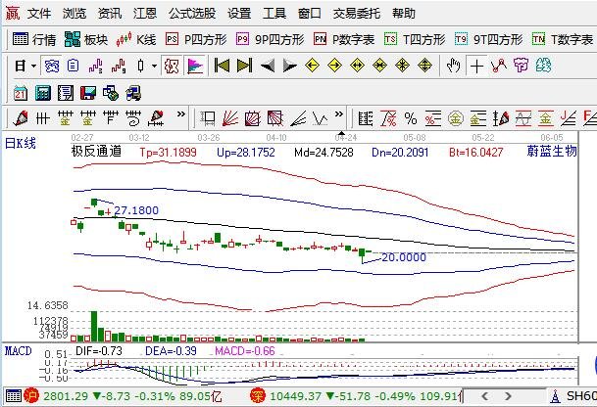Open the 行情 market quotes view

tap(34, 39)
